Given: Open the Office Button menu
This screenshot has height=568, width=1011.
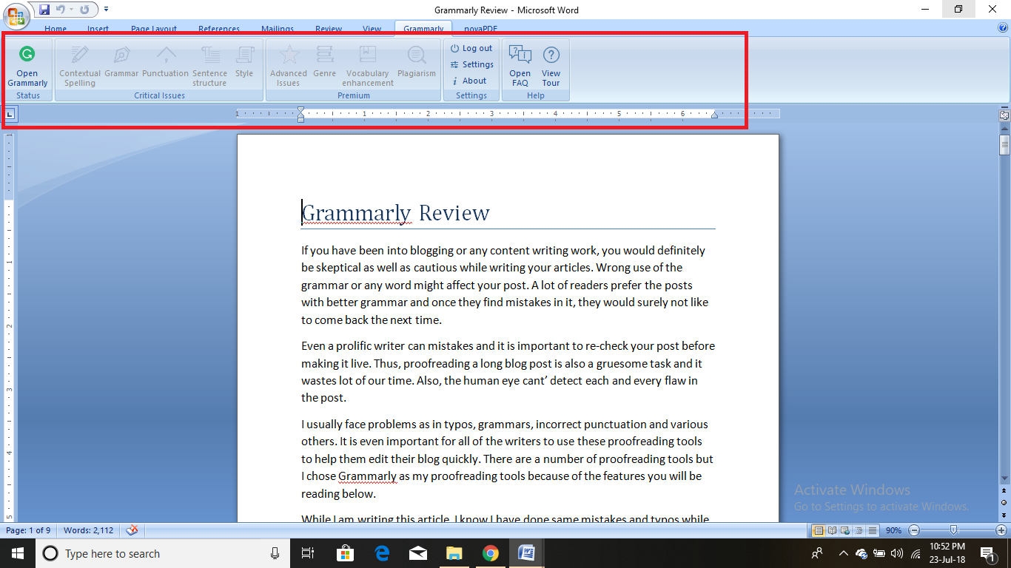Looking at the screenshot, I should (16, 16).
